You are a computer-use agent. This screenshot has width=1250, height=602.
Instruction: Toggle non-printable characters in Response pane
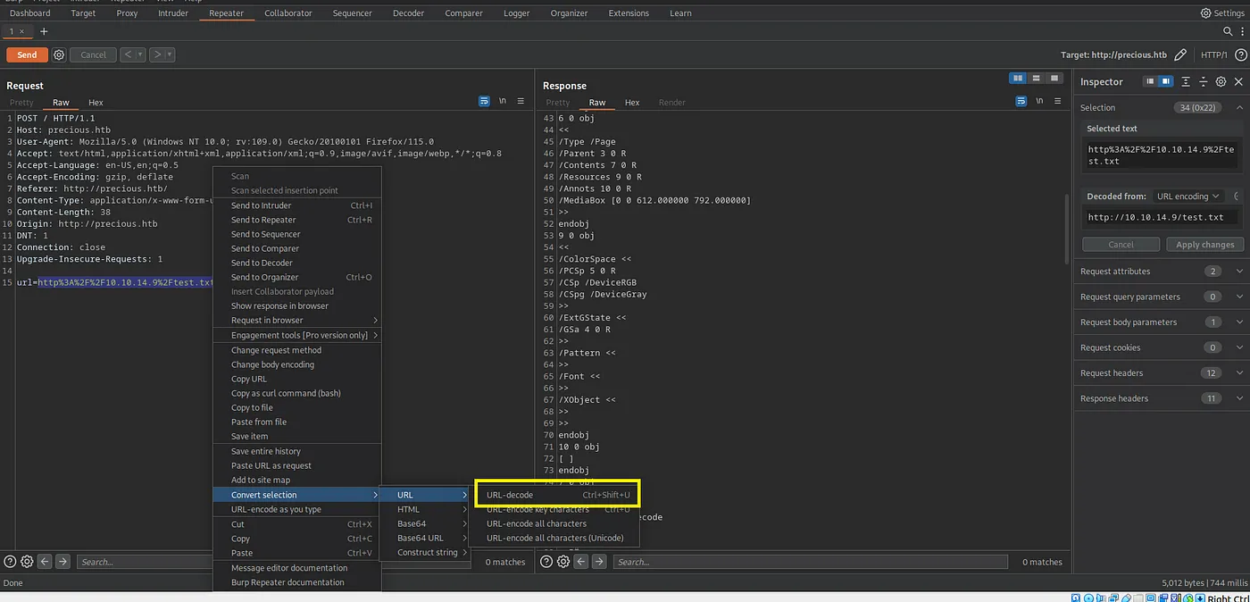1039,102
